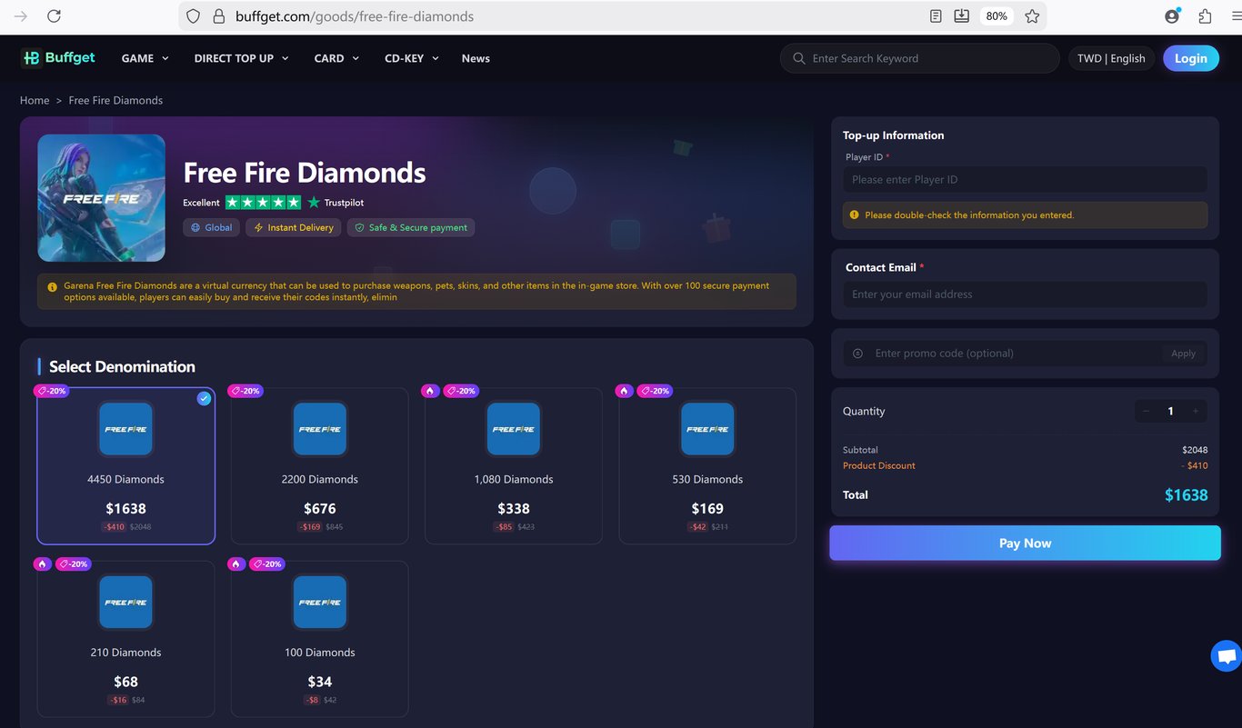Open the News menu item
1242x728 pixels.
(476, 58)
